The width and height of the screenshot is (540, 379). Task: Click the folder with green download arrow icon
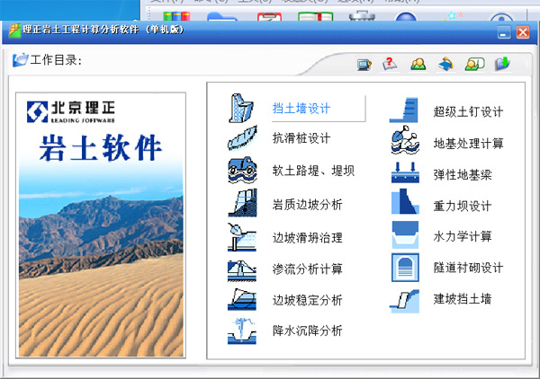[x=503, y=64]
